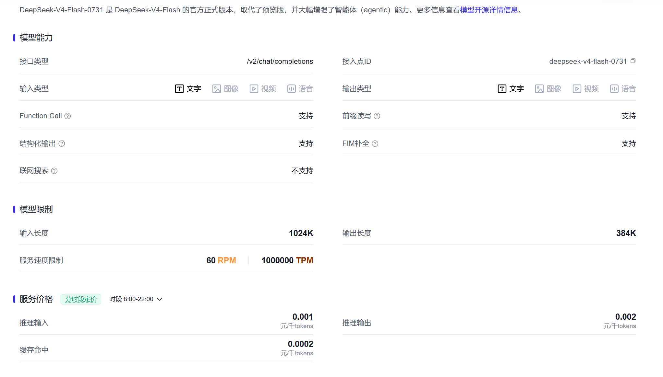Click the 0.002 推理输出 price
This screenshot has width=663, height=377.
[x=625, y=317]
